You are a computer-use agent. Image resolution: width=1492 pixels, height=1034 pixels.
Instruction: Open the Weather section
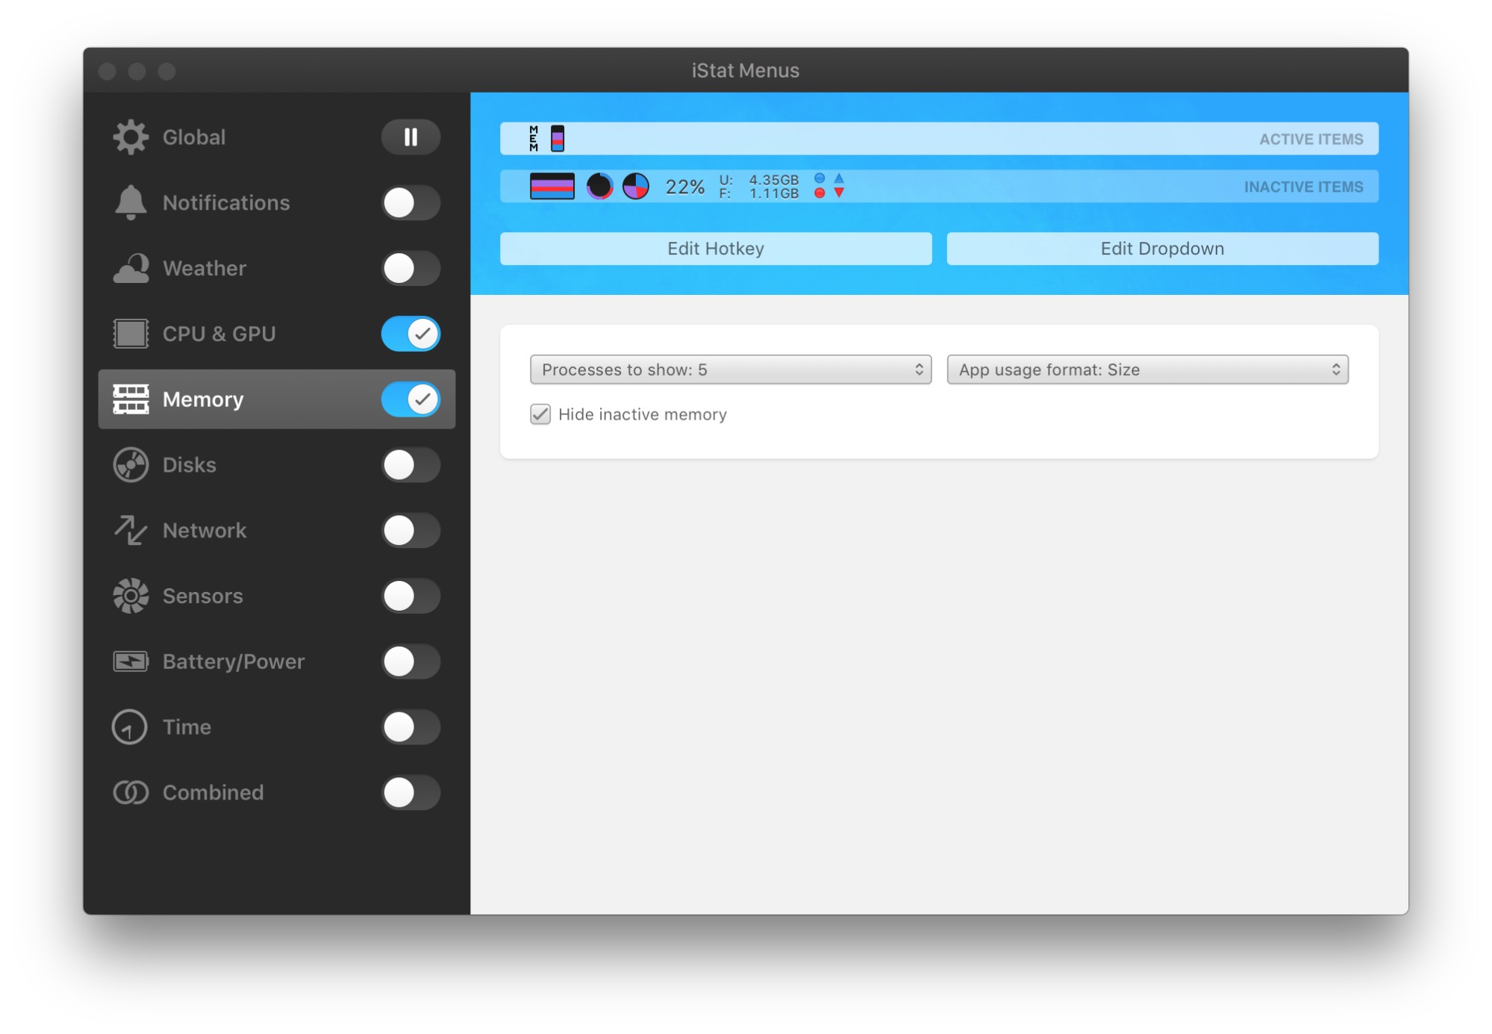point(205,268)
